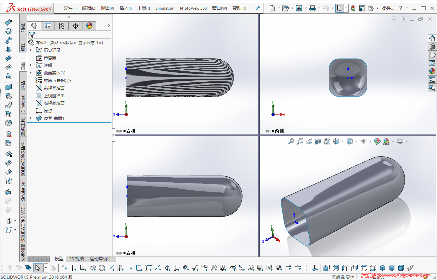The image size is (437, 280).
Task: Open dropdown arrow beside Options gear
Action: 377,8
